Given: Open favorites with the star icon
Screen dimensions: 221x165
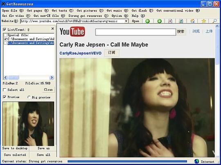Looking at the screenshot, I should point(203,21).
